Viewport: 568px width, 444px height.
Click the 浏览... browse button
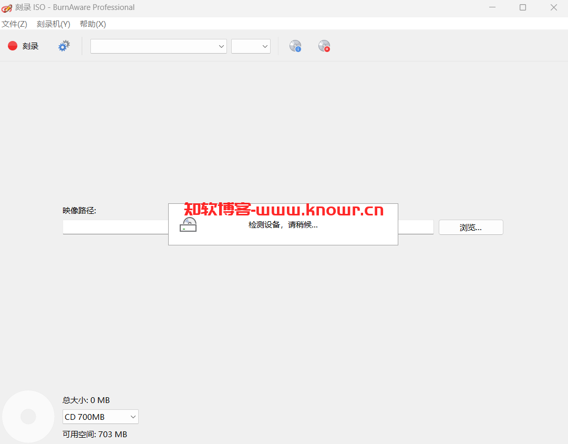(x=471, y=228)
